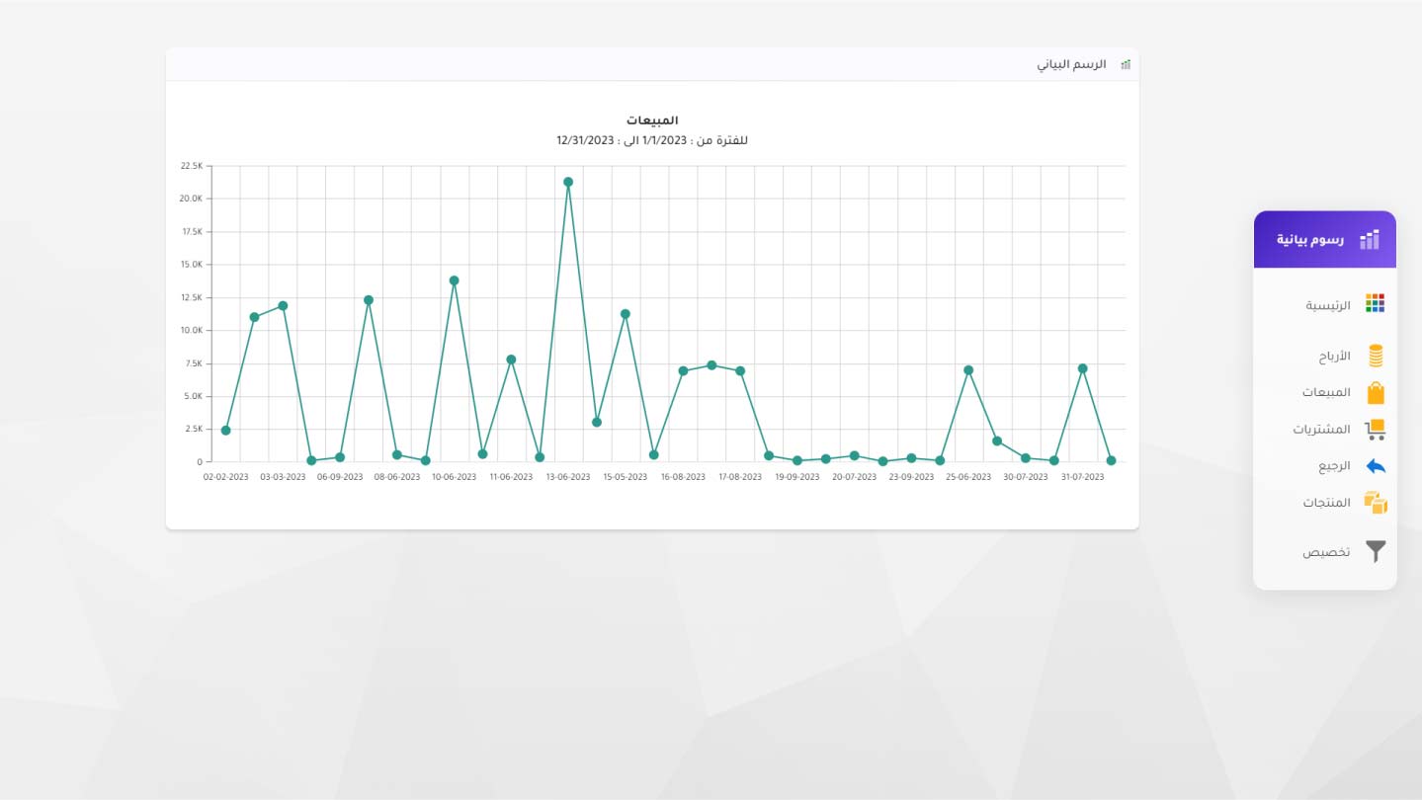Select the first data point at 02-02-2023

pyautogui.click(x=225, y=431)
